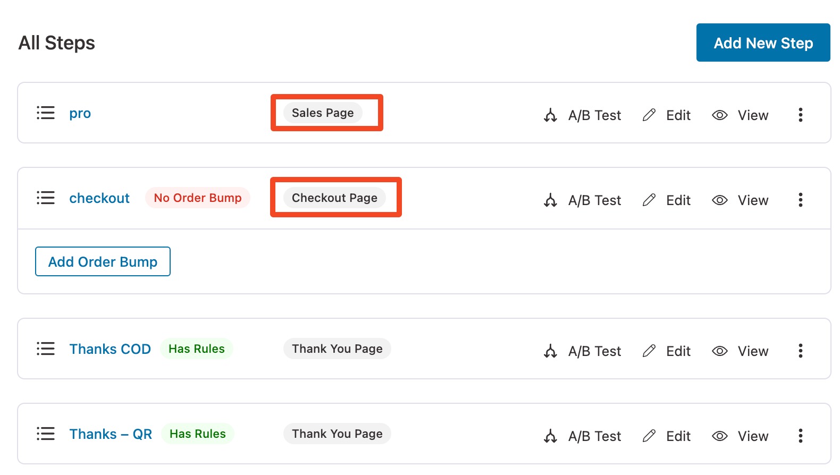Click the Thank You Page label on Thanks – QR
Viewport: 840px width, 475px height.
click(x=337, y=434)
